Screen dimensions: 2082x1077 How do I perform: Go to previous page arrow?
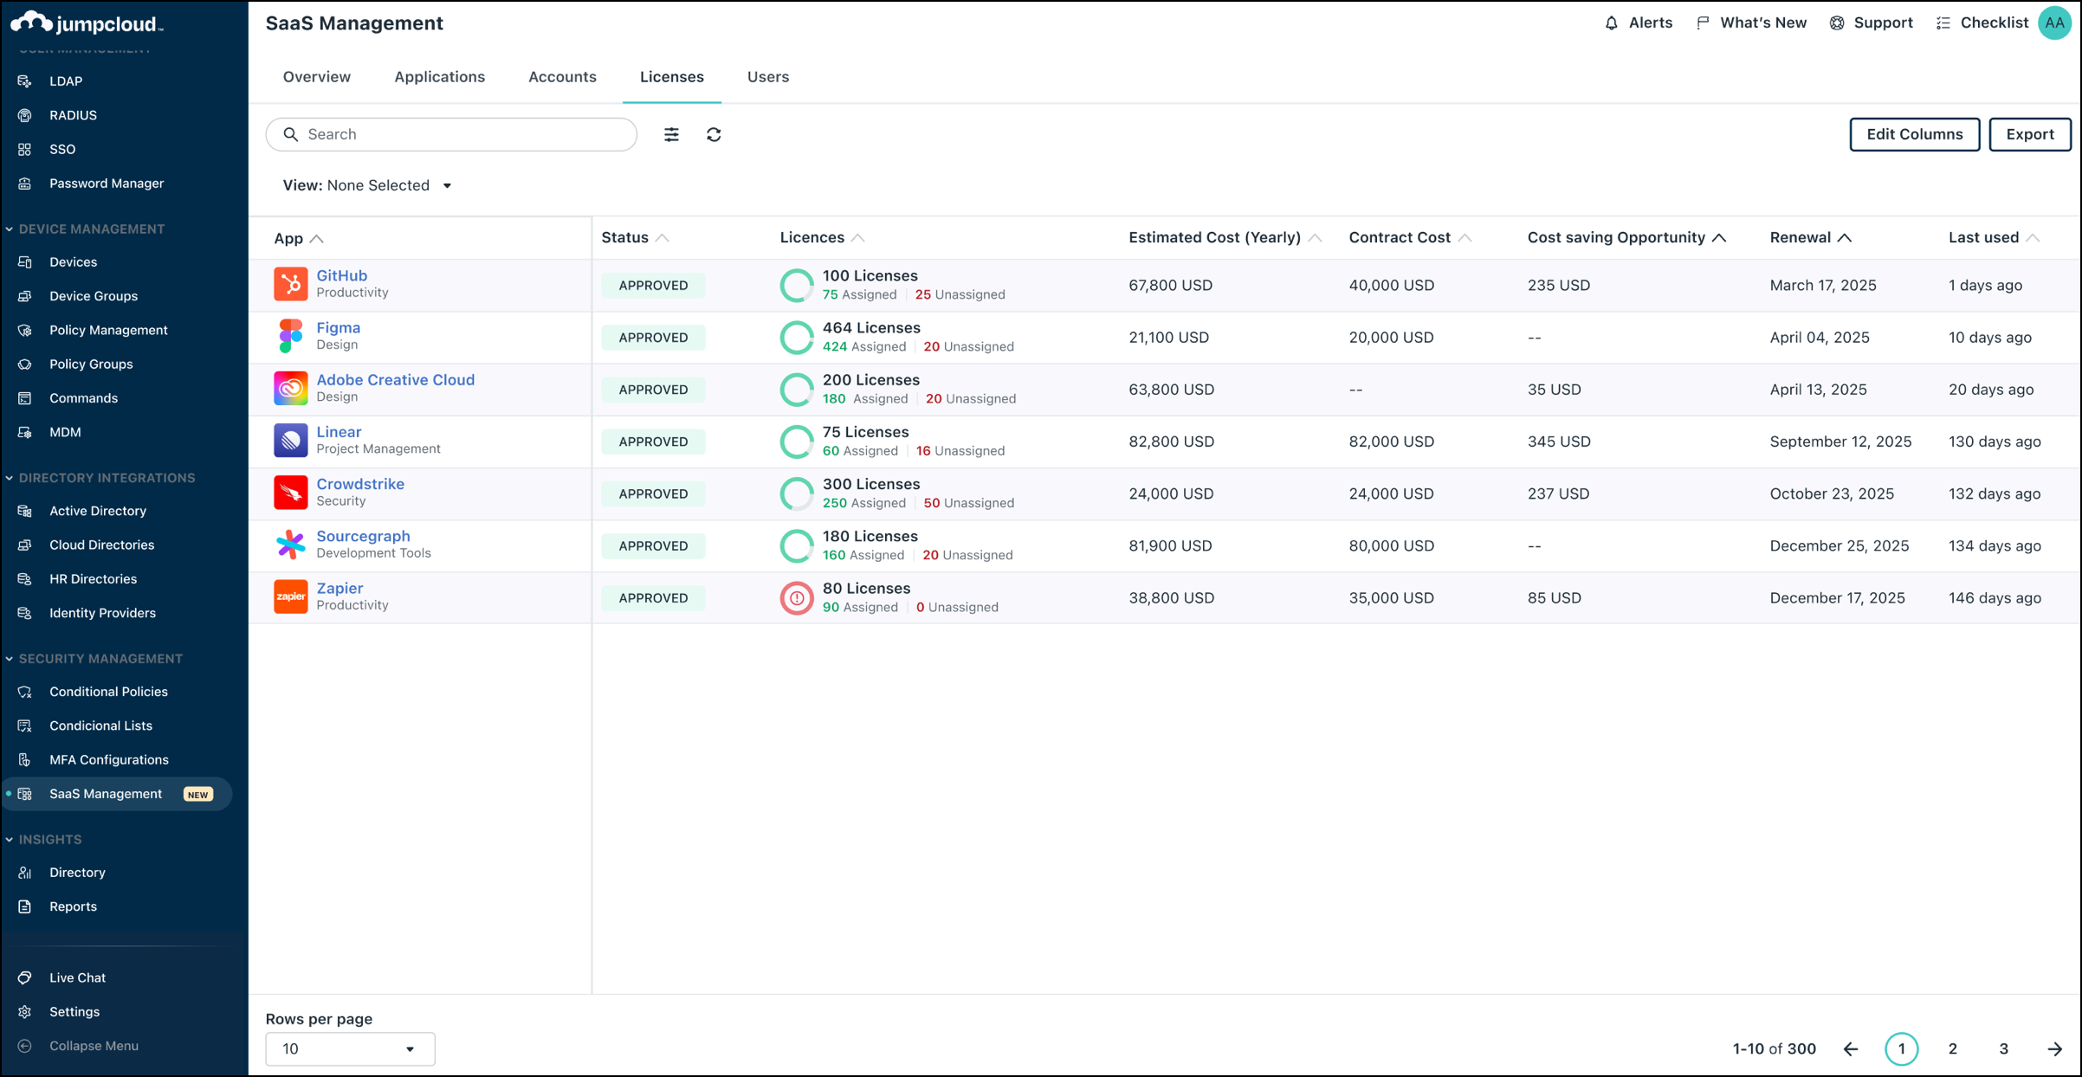pyautogui.click(x=1851, y=1048)
